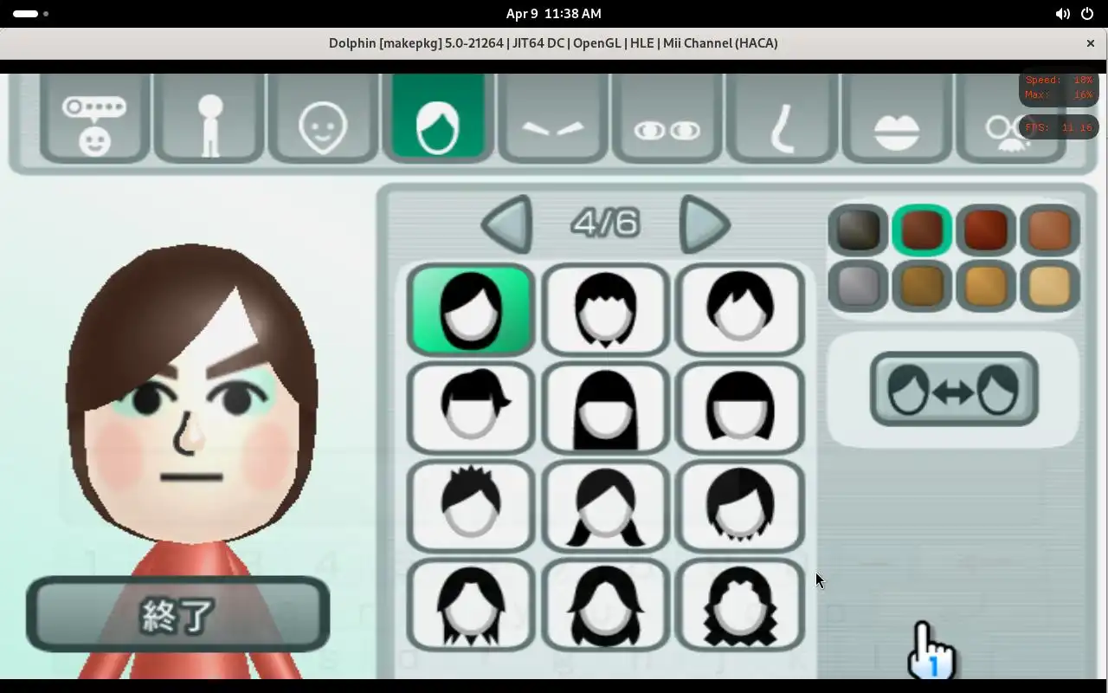
Task: Set hair color to olive brown
Action: click(x=922, y=286)
